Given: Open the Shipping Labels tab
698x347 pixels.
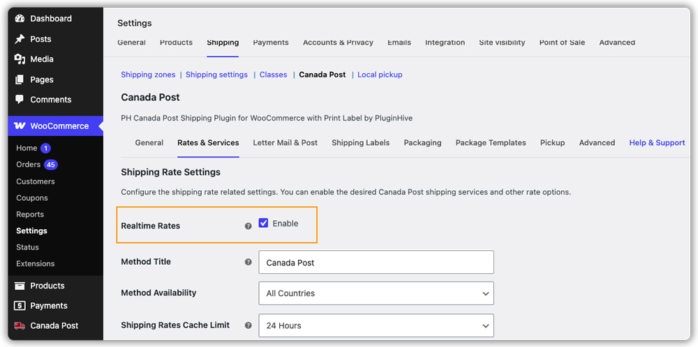Looking at the screenshot, I should coord(361,143).
